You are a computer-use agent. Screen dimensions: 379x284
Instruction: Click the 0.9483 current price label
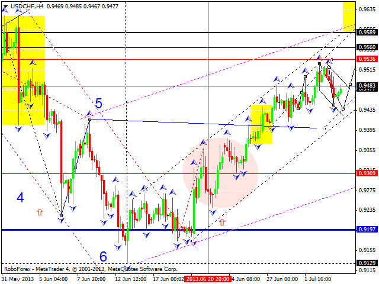[367, 85]
